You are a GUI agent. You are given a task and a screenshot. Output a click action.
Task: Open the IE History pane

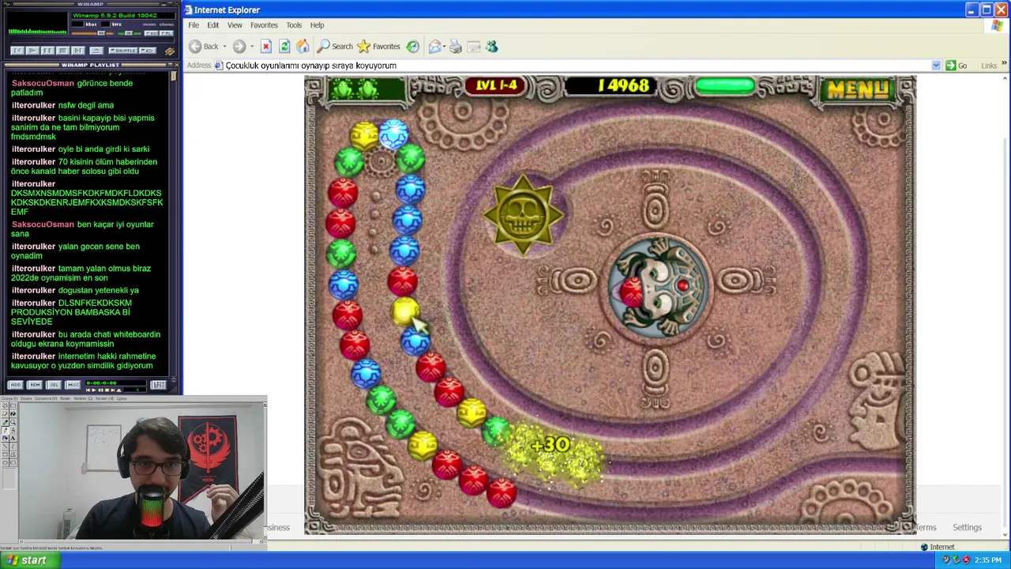click(x=413, y=47)
